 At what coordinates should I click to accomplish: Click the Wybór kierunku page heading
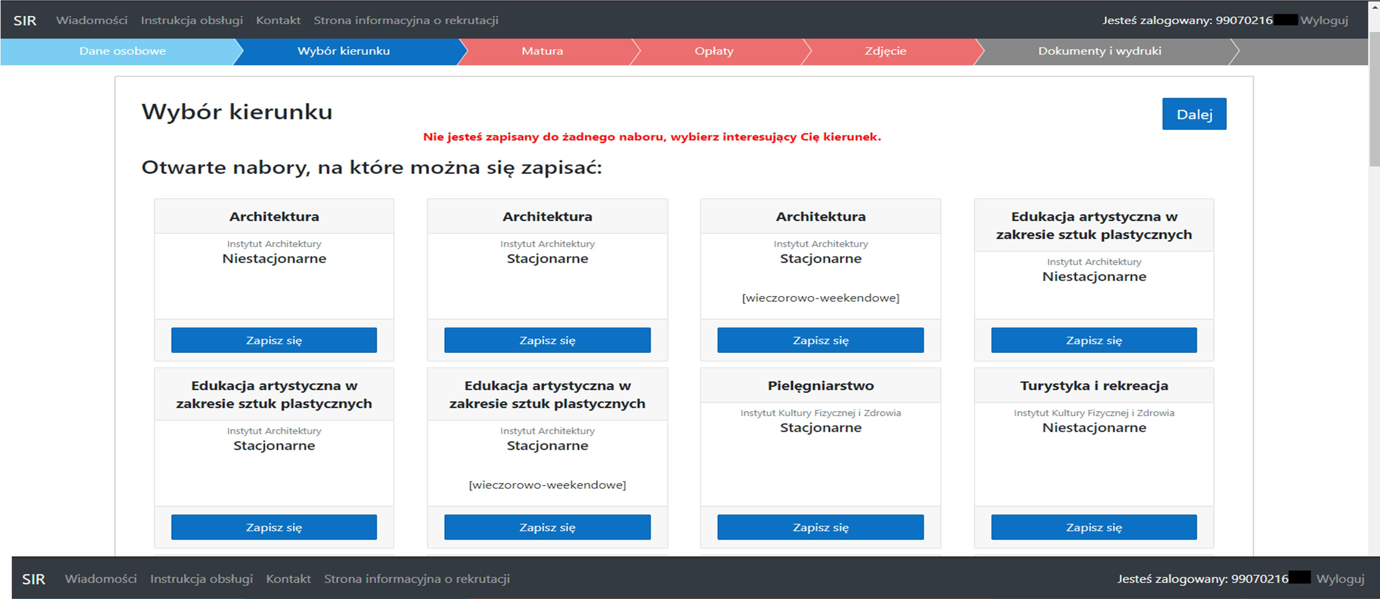pyautogui.click(x=237, y=112)
